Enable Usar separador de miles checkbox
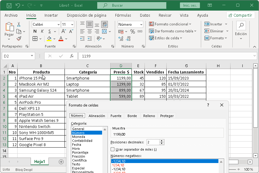Viewport: 259px width, 173px height. [x=113, y=149]
